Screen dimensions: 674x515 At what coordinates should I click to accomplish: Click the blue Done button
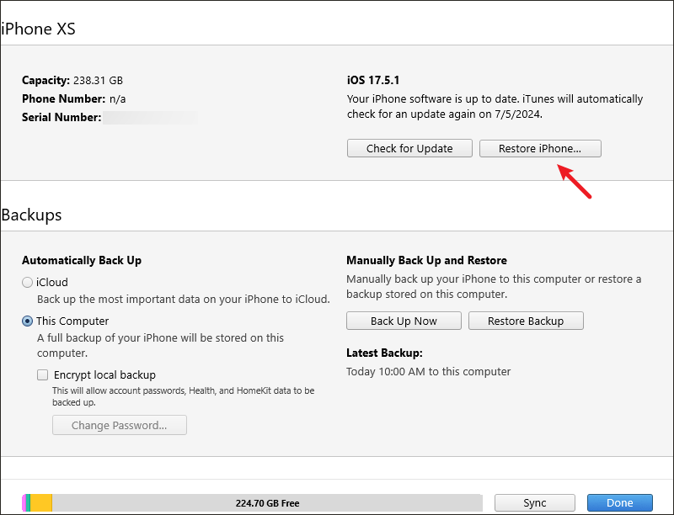(620, 503)
